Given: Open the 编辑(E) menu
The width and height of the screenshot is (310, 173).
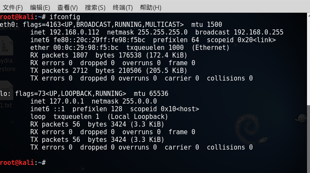Looking at the screenshot, I should coord(40,8).
